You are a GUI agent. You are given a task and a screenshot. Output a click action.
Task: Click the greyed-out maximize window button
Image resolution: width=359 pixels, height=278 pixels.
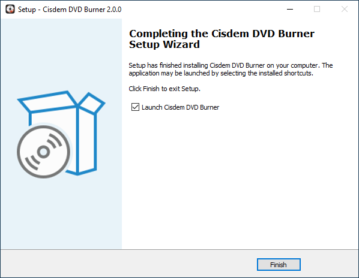pos(317,9)
